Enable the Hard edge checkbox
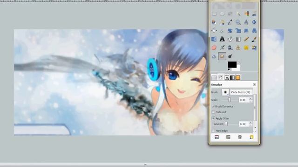Screen dimensions: 298x167 213,131
